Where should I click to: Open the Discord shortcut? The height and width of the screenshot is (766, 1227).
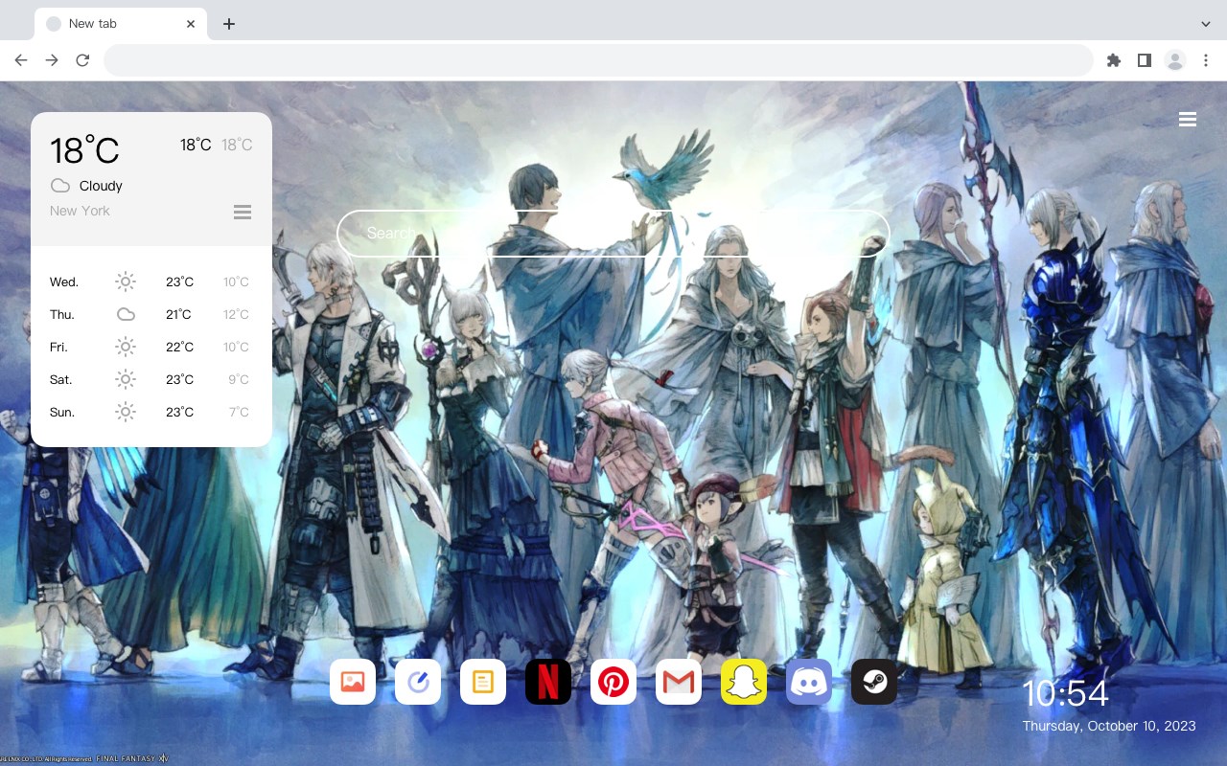click(x=809, y=682)
